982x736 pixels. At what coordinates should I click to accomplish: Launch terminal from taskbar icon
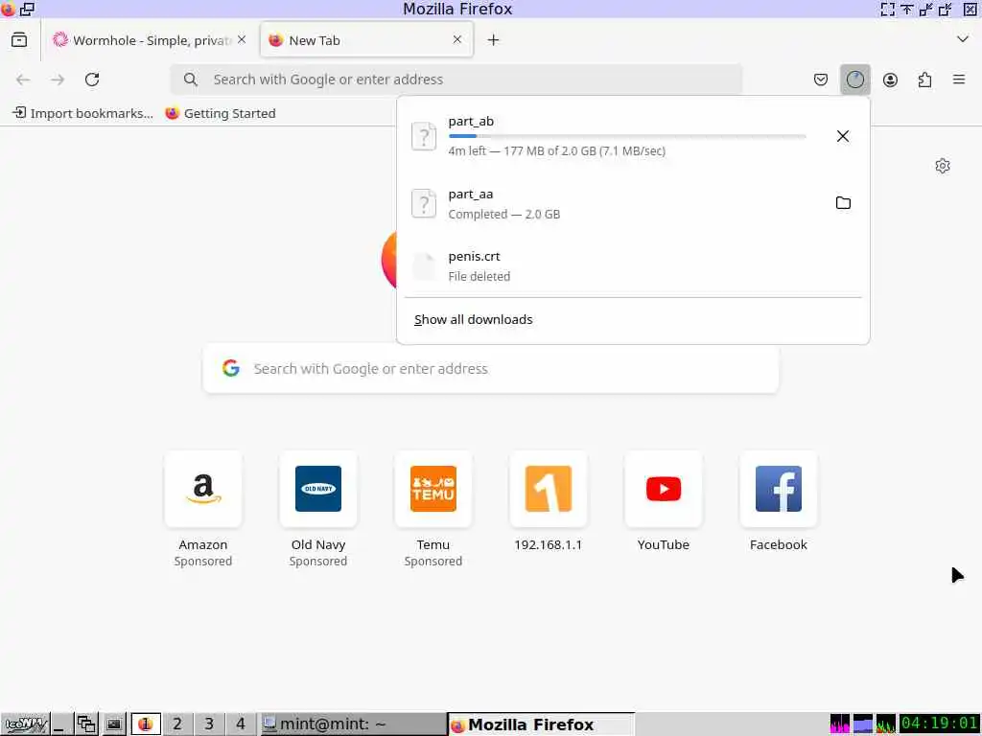tap(113, 724)
